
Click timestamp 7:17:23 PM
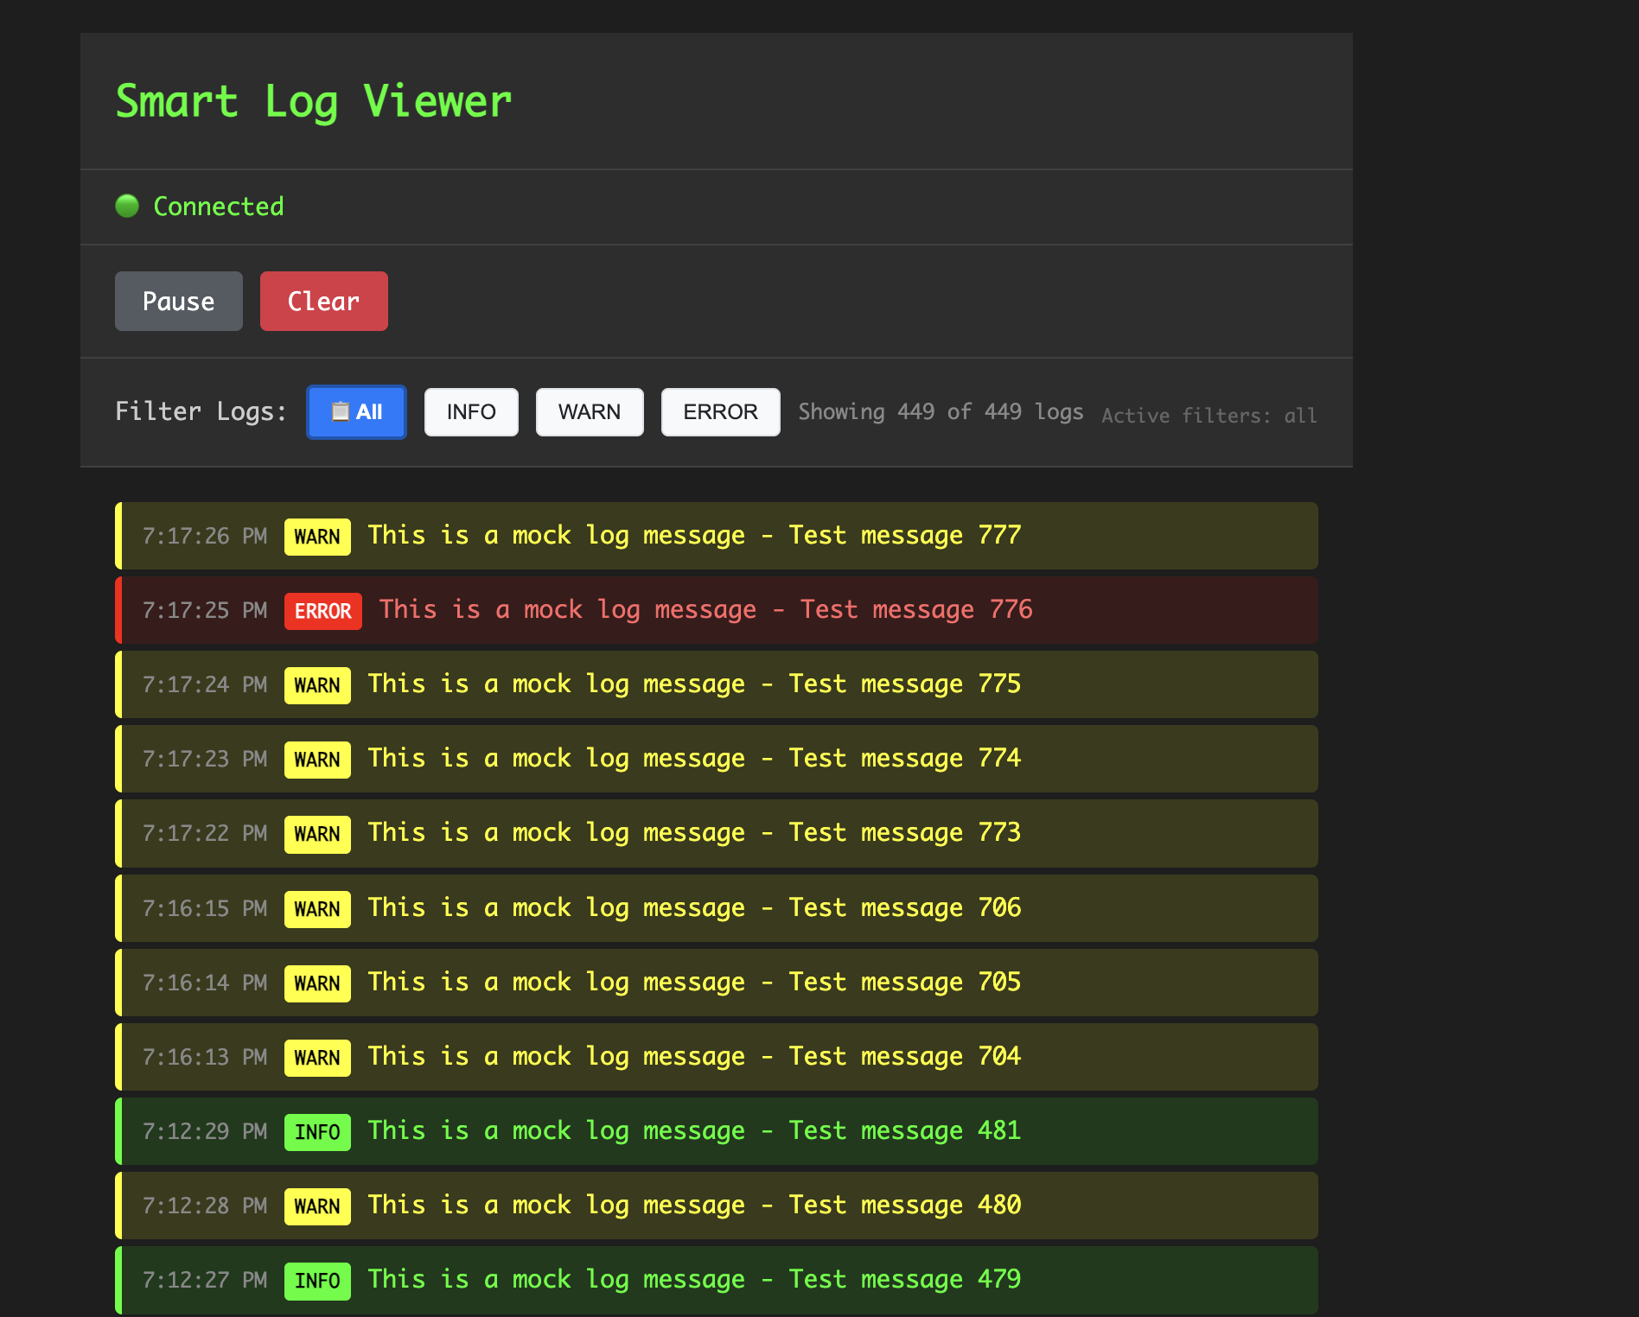205,760
